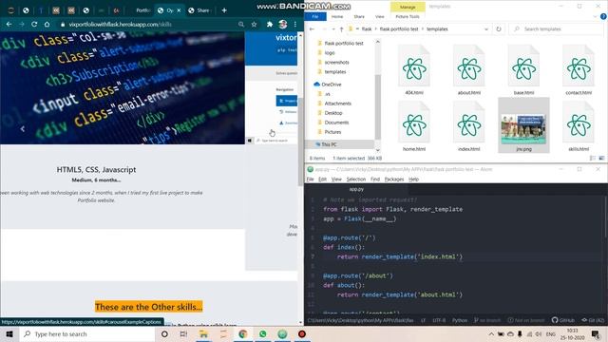Open recent locations dropdown in Explorer
The width and height of the screenshot is (608, 342).
333,29
